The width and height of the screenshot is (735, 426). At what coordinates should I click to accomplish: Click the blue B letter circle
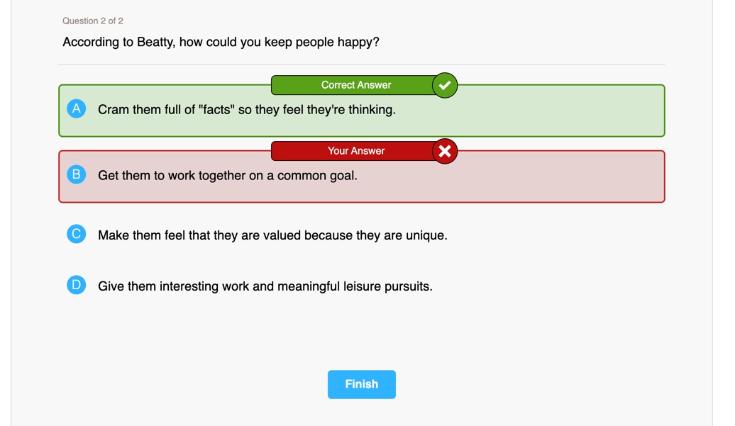pyautogui.click(x=77, y=174)
